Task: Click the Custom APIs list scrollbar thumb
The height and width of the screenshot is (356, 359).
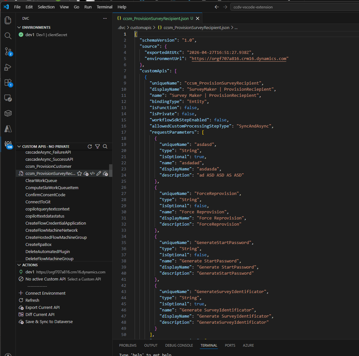Action: coord(111,170)
